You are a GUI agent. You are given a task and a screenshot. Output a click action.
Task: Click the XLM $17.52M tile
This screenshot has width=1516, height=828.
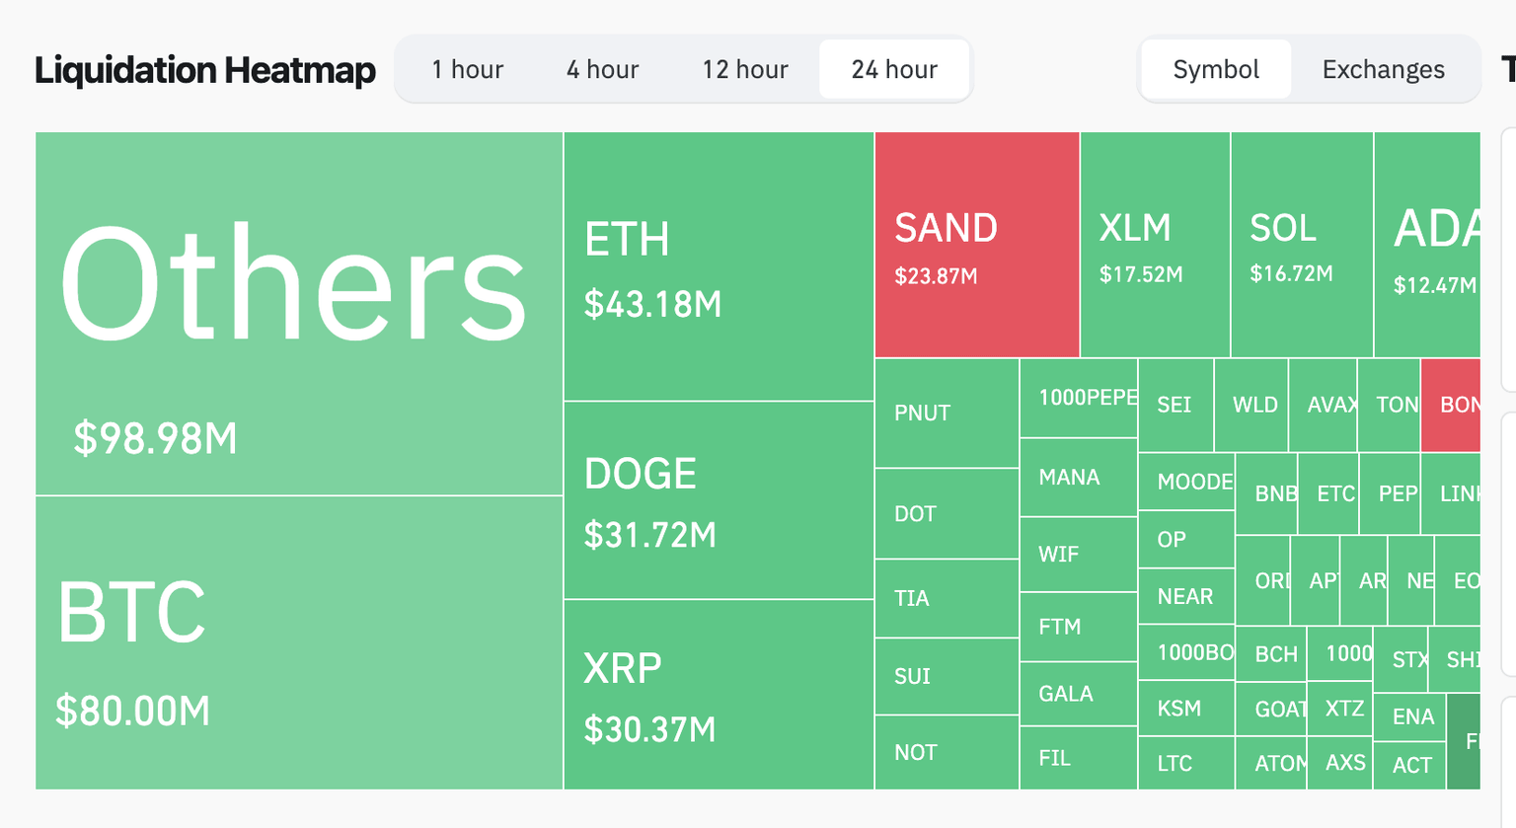tap(1155, 245)
